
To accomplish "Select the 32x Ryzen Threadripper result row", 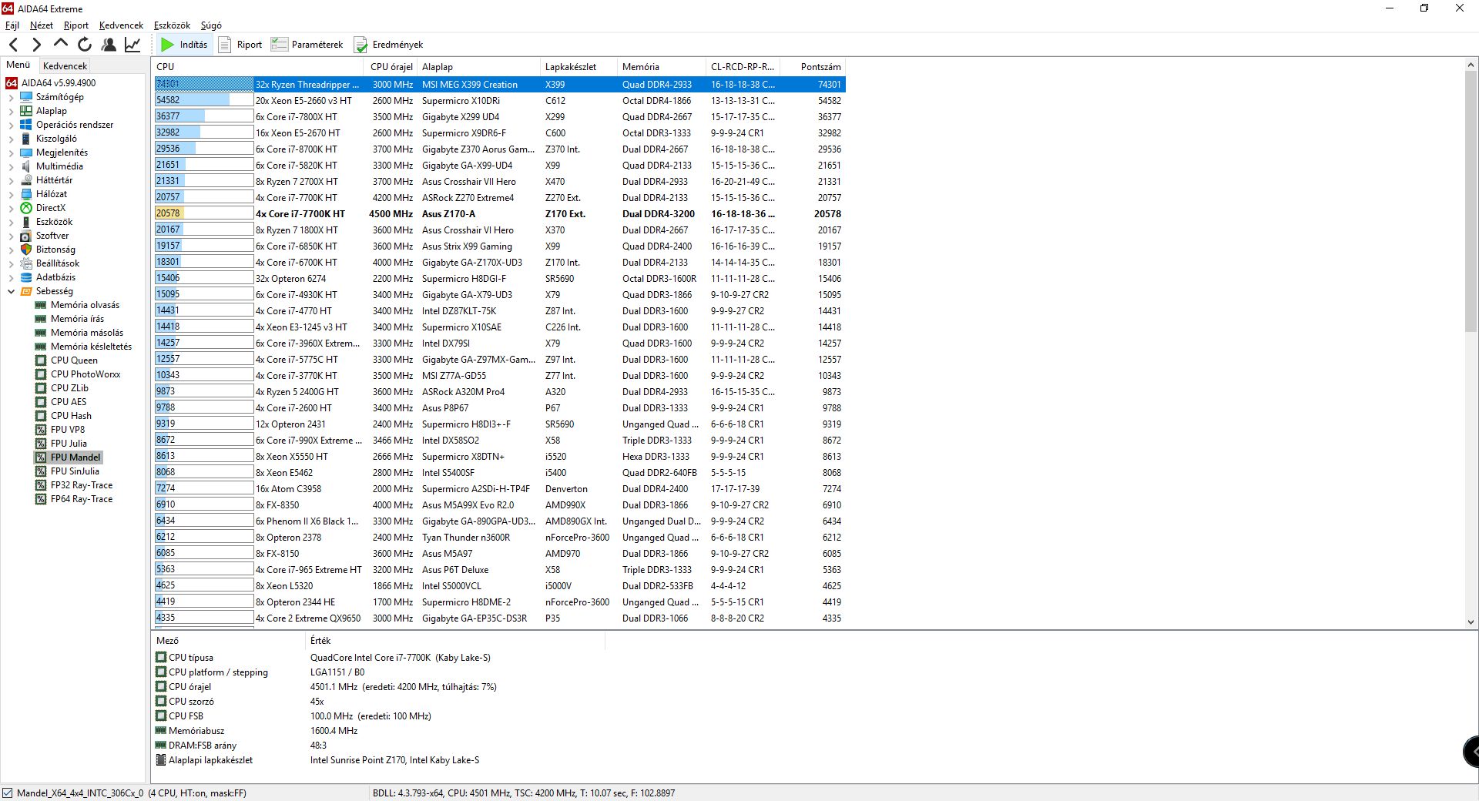I will click(499, 85).
